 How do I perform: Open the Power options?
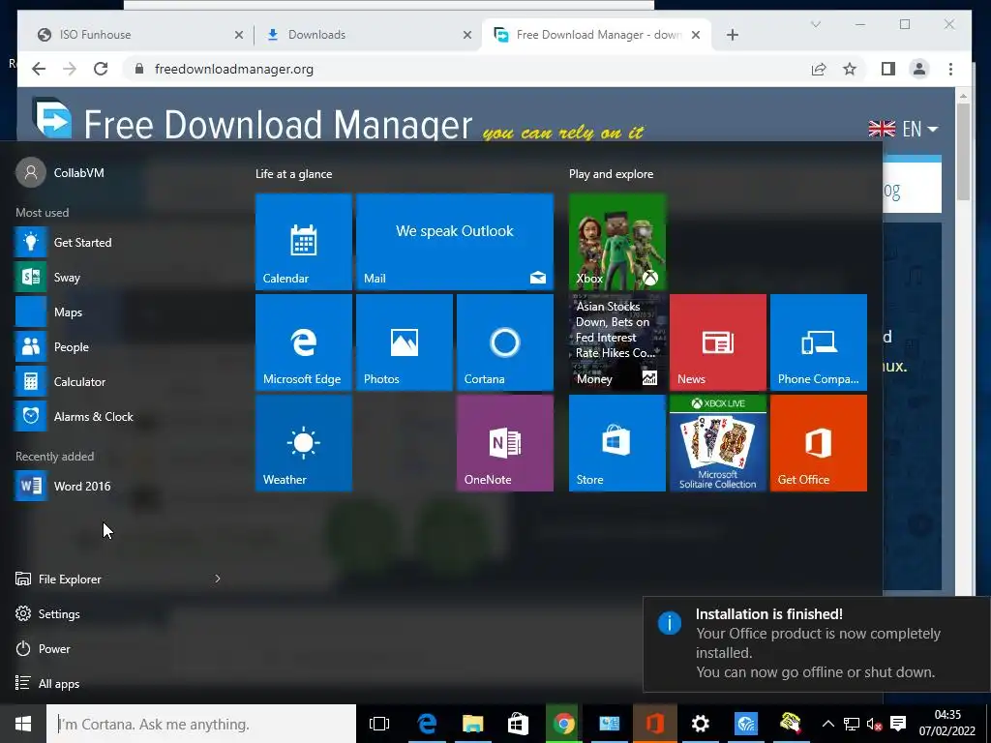tap(43, 649)
